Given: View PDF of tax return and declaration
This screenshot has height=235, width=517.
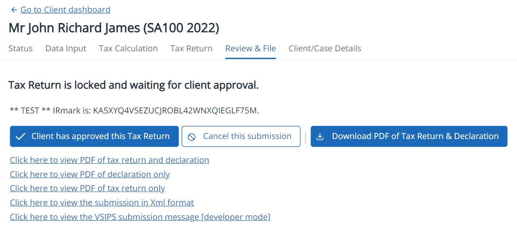Looking at the screenshot, I should pyautogui.click(x=109, y=160).
